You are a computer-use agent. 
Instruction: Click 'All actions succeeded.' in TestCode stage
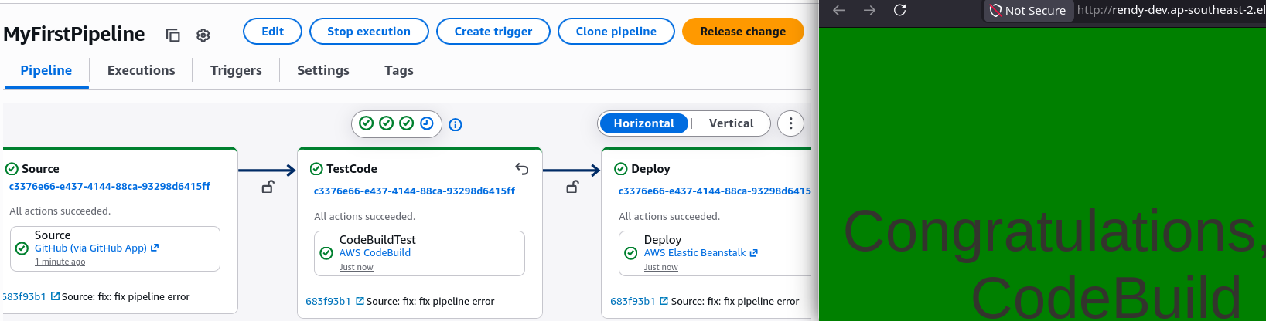364,216
